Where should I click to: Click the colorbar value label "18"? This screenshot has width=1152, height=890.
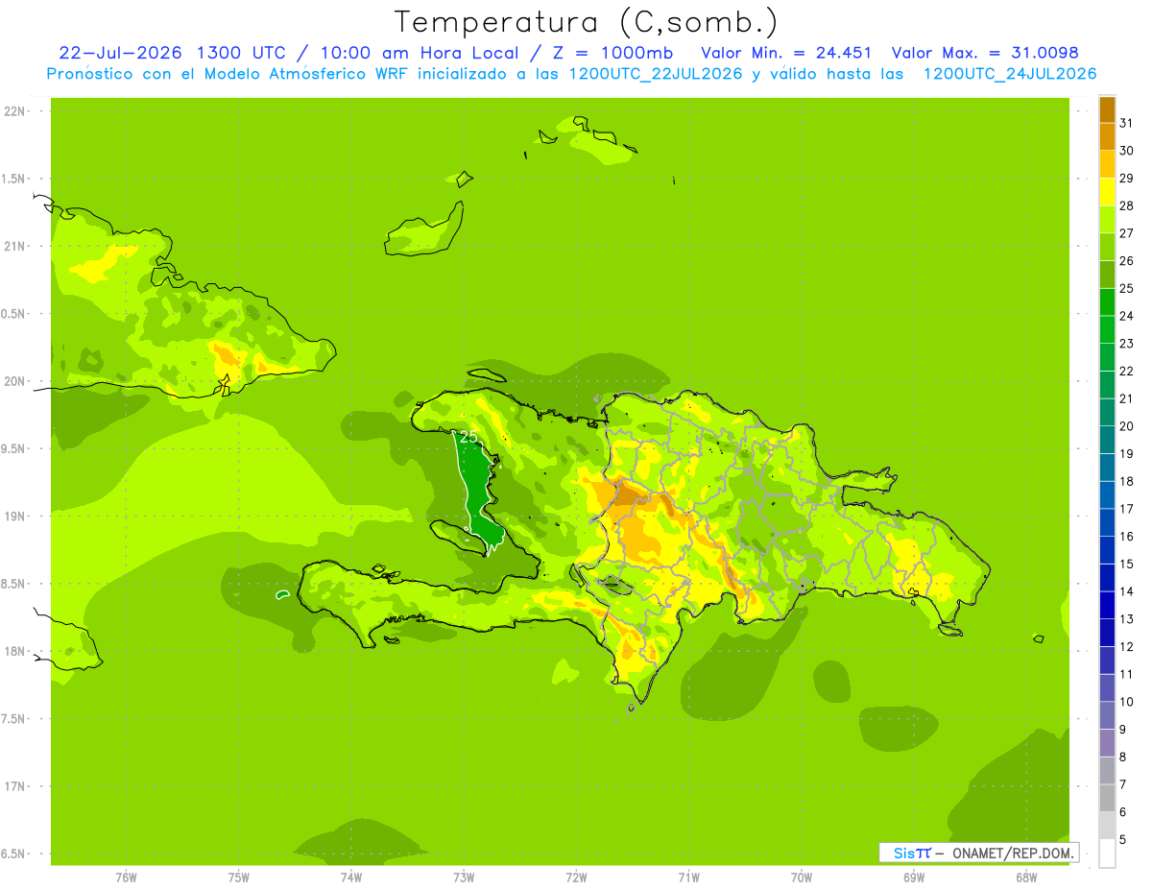(x=1127, y=482)
